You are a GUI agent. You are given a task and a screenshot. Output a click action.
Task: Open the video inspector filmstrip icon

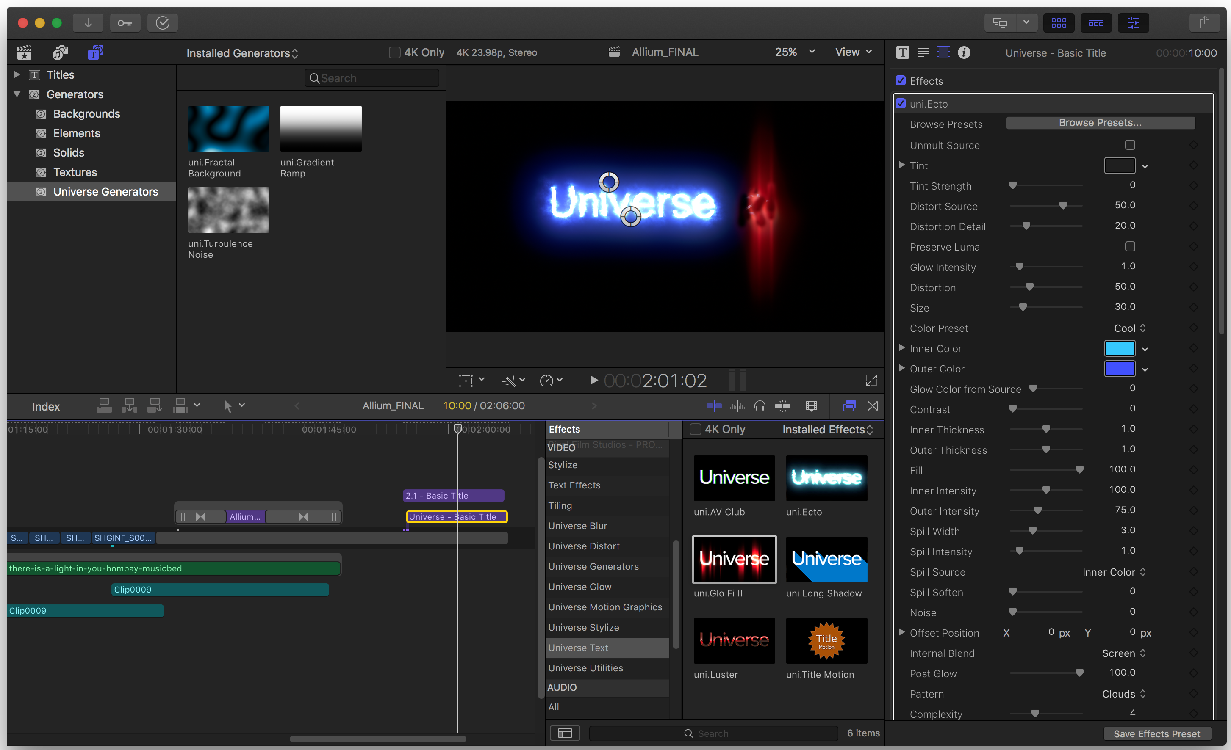tap(943, 52)
